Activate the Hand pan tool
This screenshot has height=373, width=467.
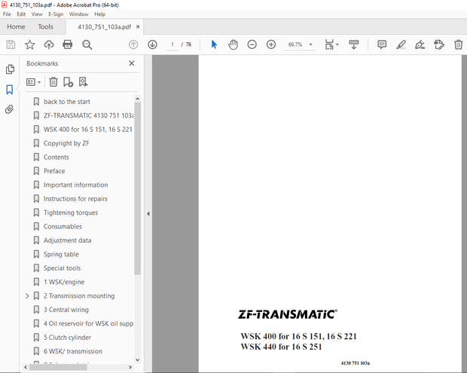(x=233, y=44)
